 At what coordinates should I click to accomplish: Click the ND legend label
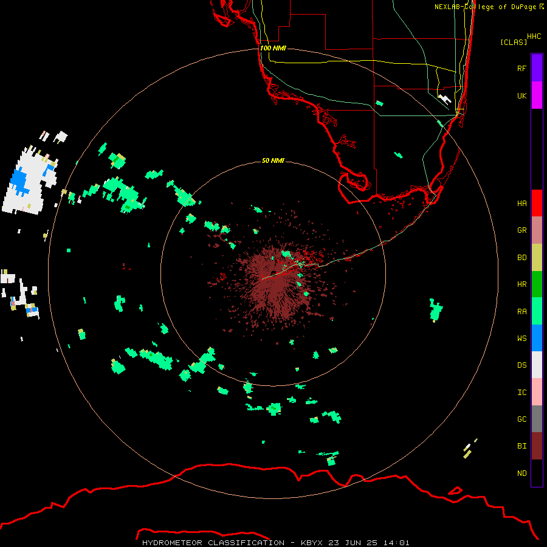coord(521,473)
